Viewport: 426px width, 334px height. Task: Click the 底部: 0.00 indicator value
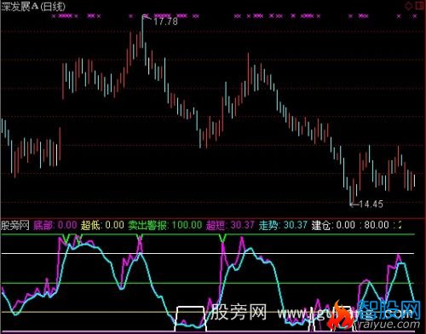pyautogui.click(x=55, y=225)
